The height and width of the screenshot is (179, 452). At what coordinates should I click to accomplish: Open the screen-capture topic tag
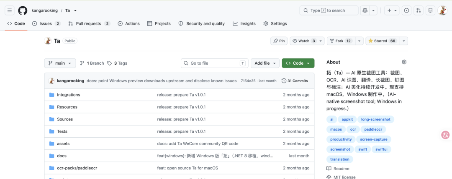coord(374,139)
